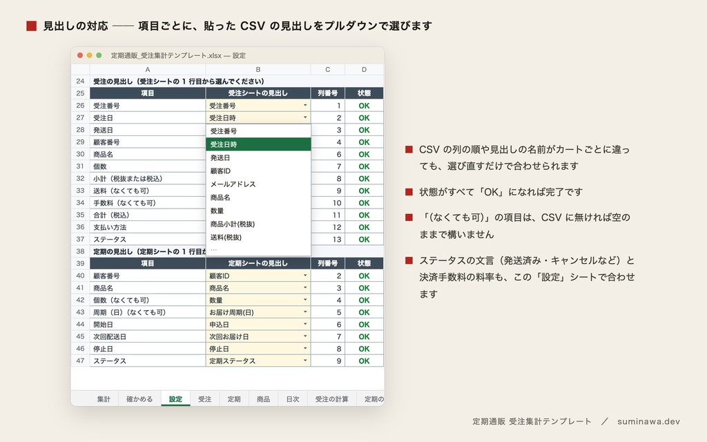
Task: Click cell 次回配送日 in row 45
Action: [148, 336]
